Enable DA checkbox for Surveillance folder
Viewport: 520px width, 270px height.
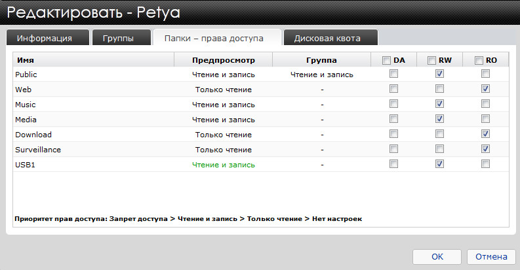(x=393, y=149)
